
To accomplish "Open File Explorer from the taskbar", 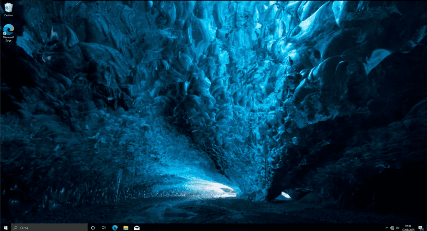I will 126,228.
